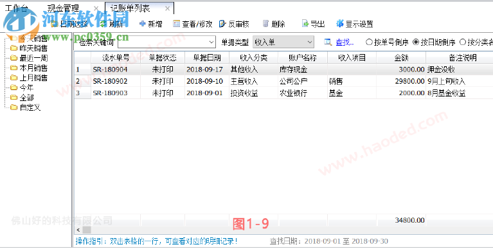
Task: Open the 检索关键词 keyword dropdown arrow
Action: [x=211, y=42]
